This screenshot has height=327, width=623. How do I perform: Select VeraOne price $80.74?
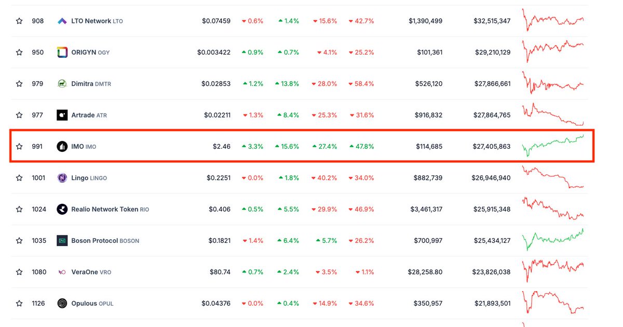tap(220, 272)
